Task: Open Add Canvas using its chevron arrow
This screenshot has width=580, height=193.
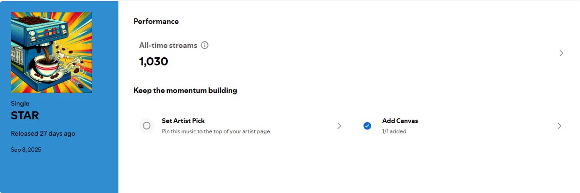Action: point(559,126)
